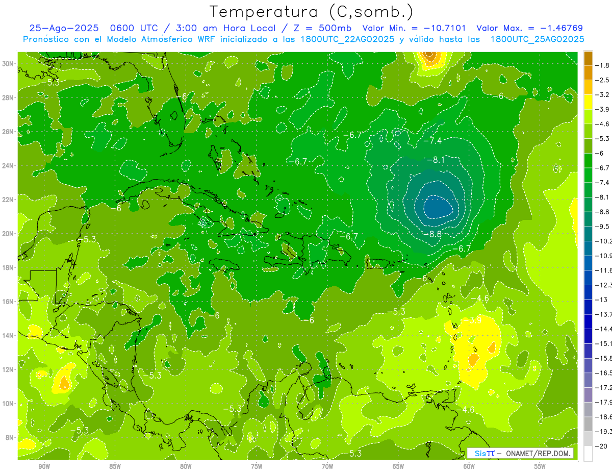Click the "16N" latitude axis label
The image size is (612, 473).
point(9,302)
